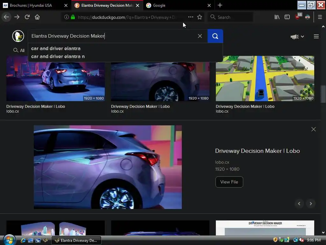The height and width of the screenshot is (245, 326).
Task: Click the View File button
Action: [229, 182]
